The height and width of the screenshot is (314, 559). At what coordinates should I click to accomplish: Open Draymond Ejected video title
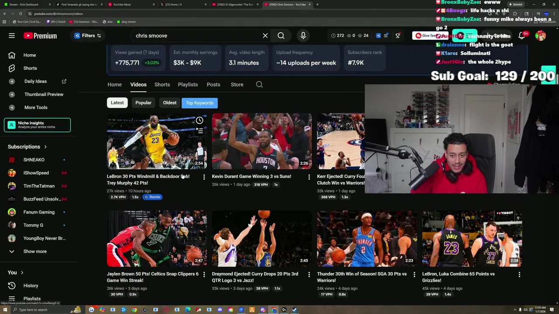coord(255,277)
